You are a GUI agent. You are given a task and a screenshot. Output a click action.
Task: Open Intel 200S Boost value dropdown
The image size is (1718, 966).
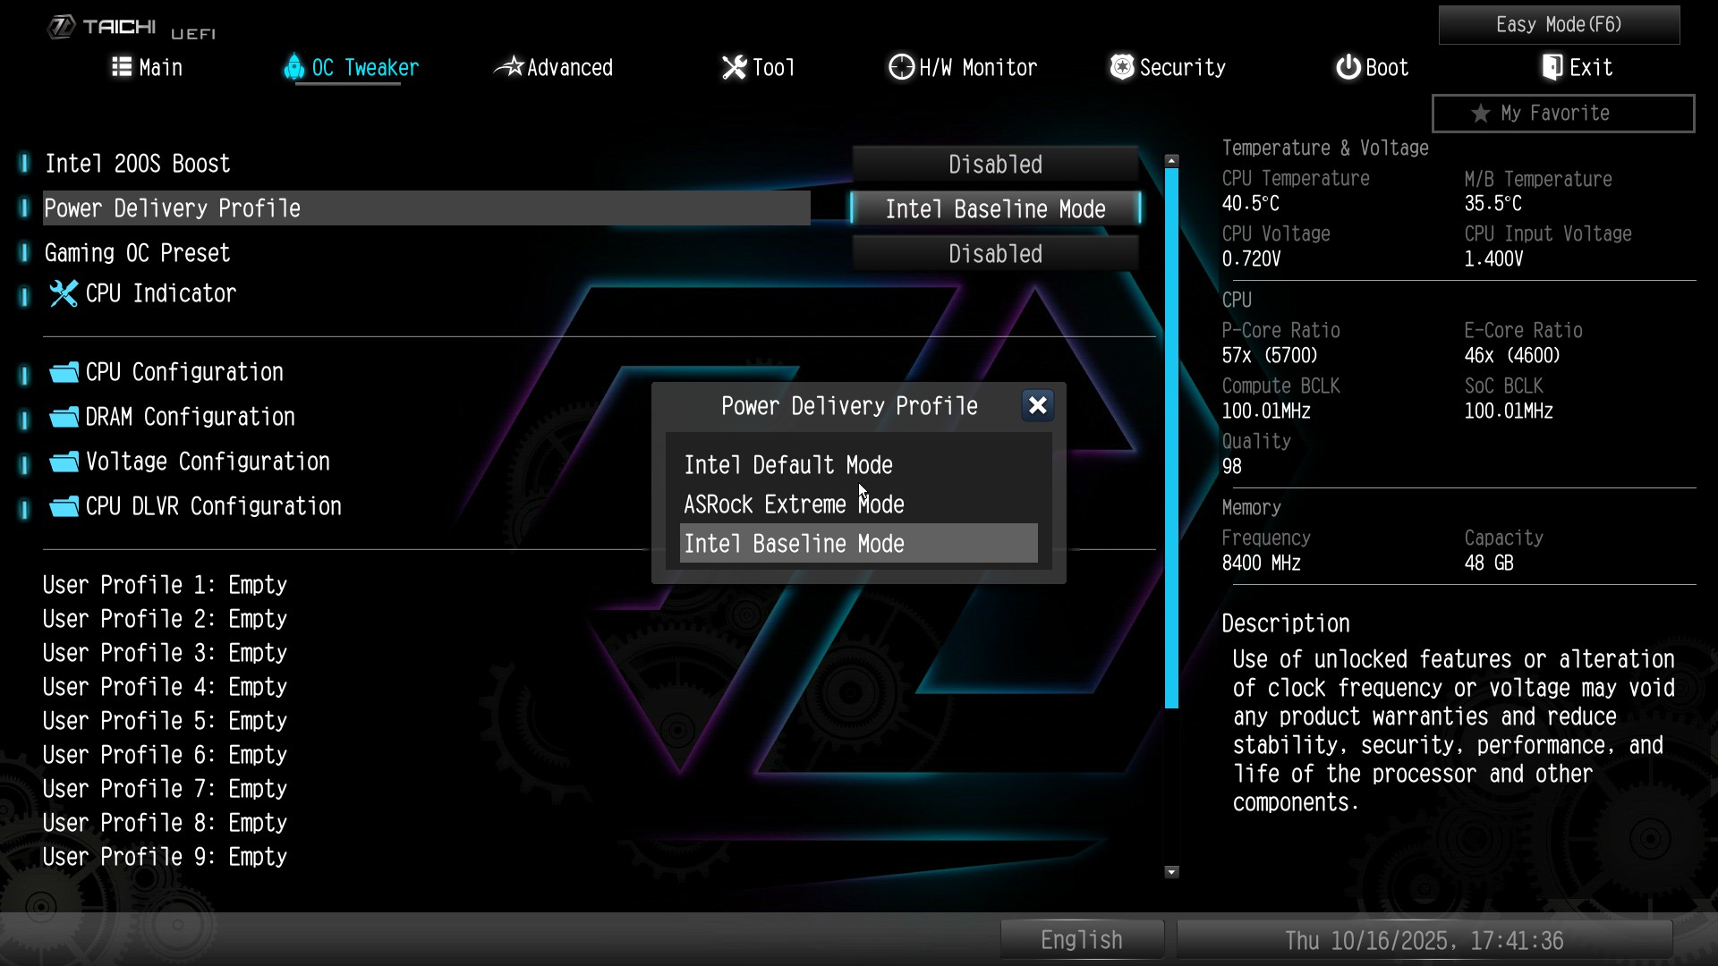coord(995,165)
